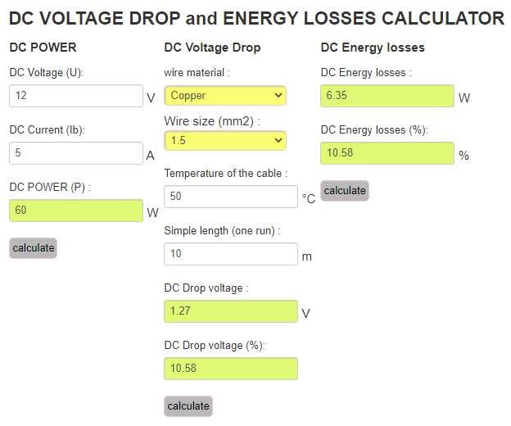Hit calculate button under DC Energy losses
Image resolution: width=511 pixels, height=426 pixels.
coord(345,191)
